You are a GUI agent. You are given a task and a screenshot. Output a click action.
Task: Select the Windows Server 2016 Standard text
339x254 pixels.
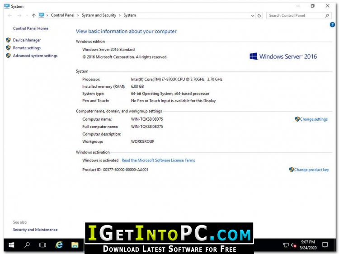108,50
